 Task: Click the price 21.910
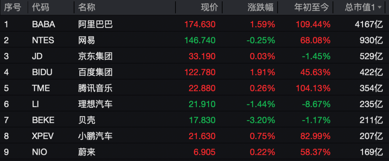(202, 104)
